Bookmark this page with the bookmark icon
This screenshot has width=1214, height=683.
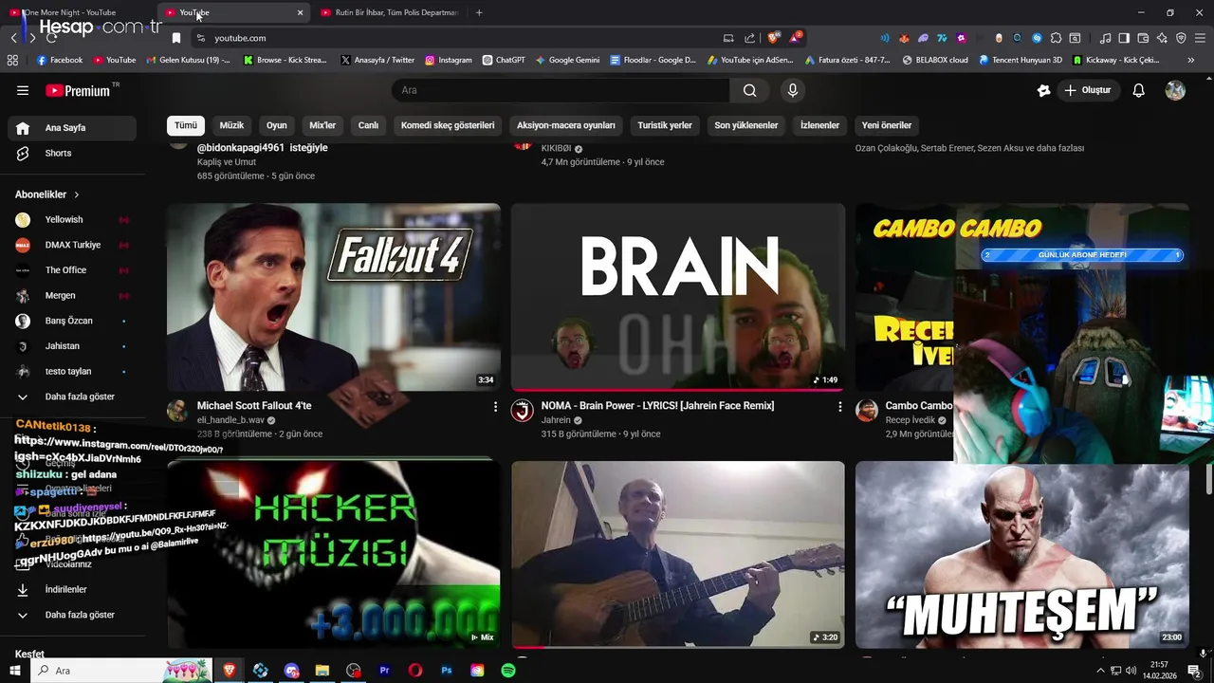(175, 38)
